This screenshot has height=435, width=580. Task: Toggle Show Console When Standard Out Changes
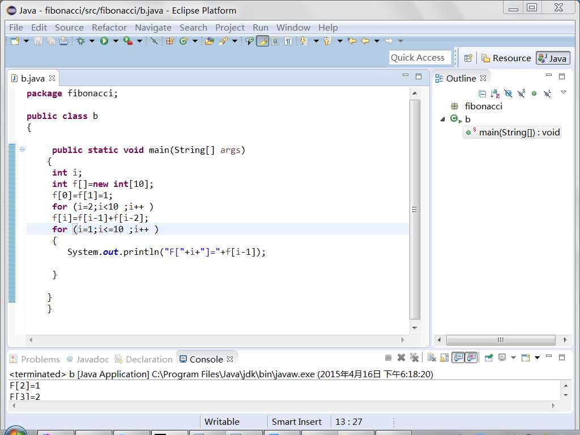click(x=458, y=358)
